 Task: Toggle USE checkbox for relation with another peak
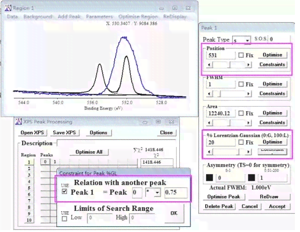click(64, 191)
